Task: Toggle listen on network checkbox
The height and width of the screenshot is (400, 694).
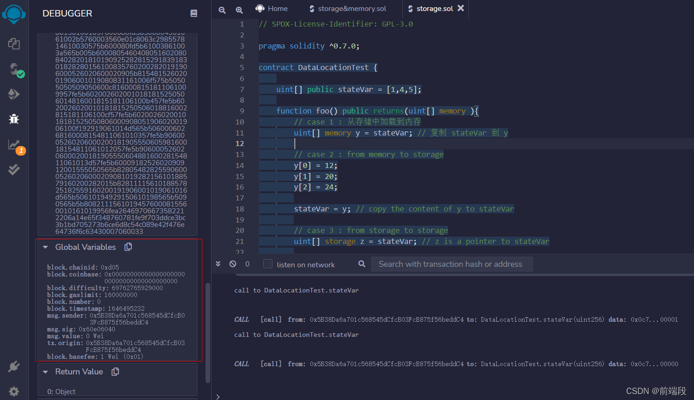Action: (268, 264)
